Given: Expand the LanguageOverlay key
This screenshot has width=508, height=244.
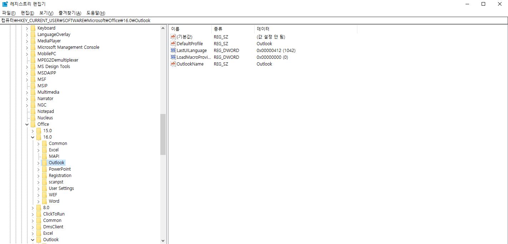Looking at the screenshot, I should pos(27,35).
